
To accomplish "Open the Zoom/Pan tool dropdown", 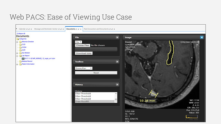I will click(x=84, y=68).
